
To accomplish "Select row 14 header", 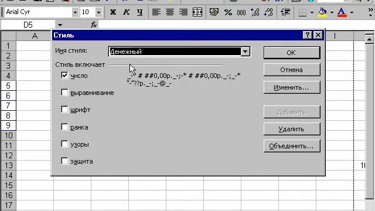I will pyautogui.click(x=8, y=175).
